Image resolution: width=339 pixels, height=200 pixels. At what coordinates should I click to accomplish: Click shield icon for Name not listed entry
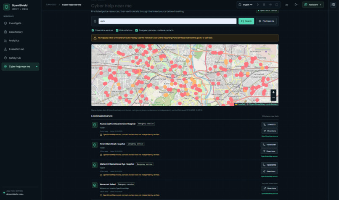(95, 185)
